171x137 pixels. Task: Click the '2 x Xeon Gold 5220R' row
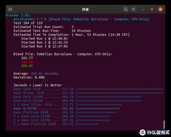(x=62, y=116)
